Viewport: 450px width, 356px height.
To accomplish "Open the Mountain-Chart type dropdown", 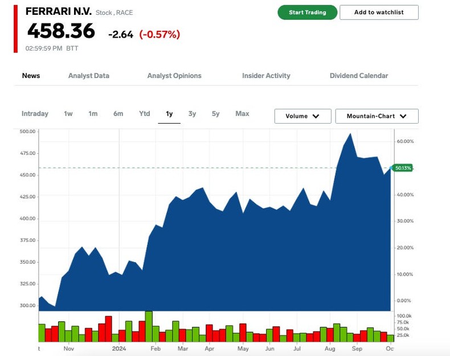I will pyautogui.click(x=377, y=116).
